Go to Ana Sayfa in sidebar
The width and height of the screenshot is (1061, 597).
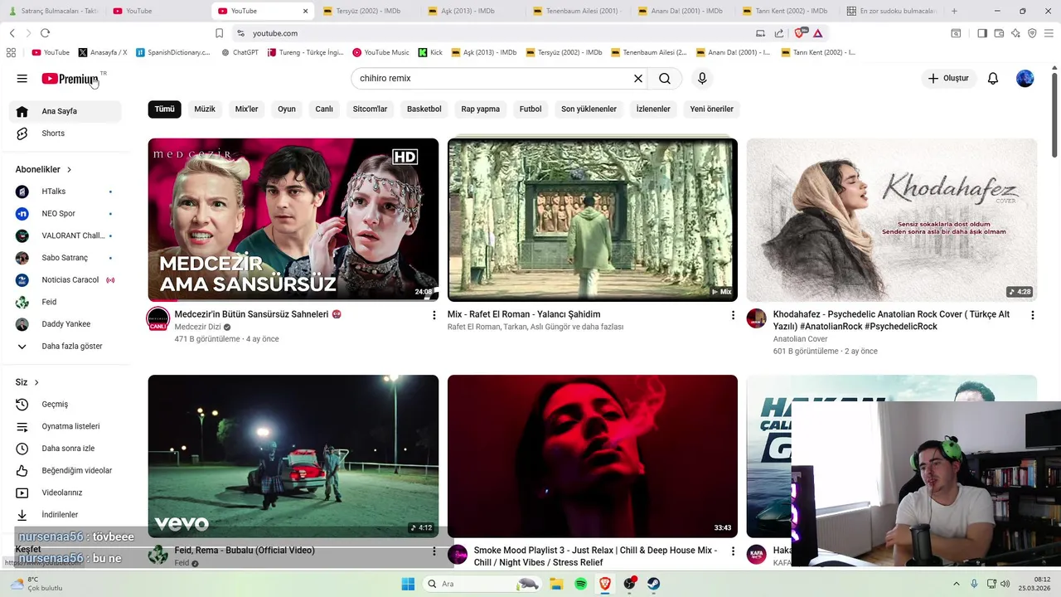tap(65, 111)
